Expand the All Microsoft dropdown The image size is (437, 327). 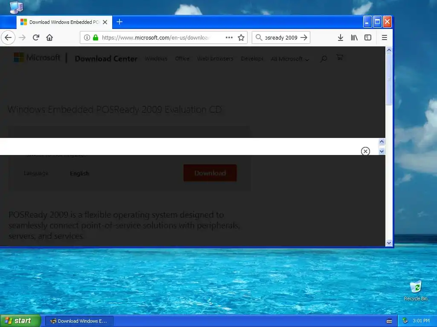tap(290, 59)
